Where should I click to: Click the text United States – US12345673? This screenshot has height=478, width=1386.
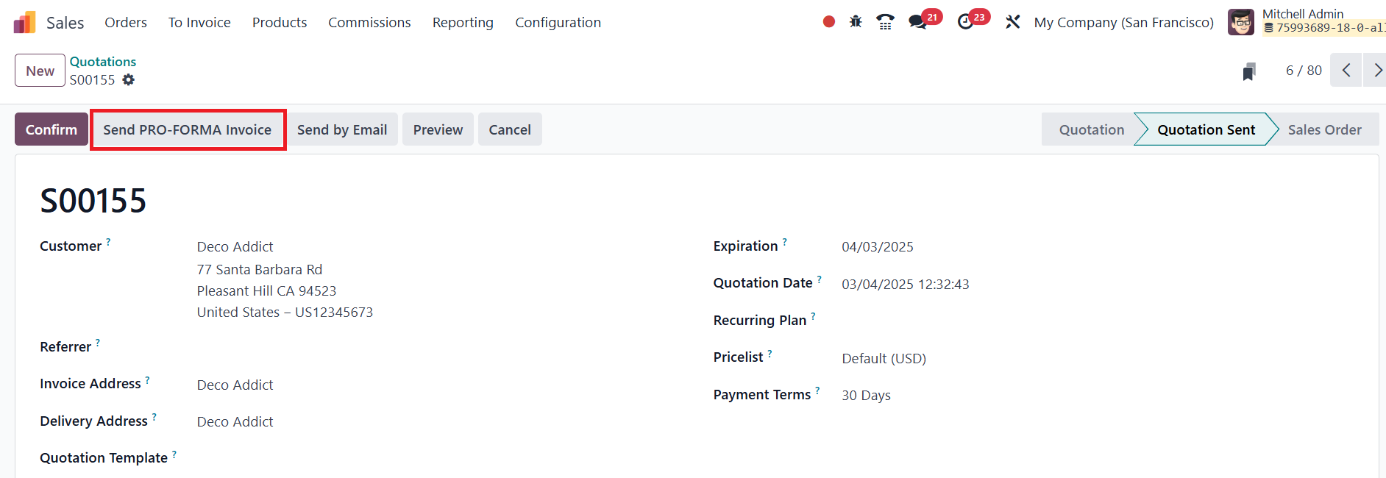(x=285, y=312)
